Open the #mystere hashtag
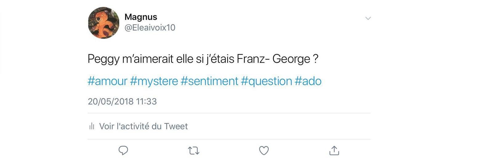 154,81
